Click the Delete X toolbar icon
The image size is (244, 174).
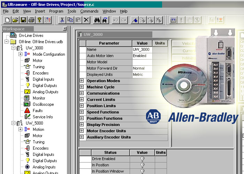(x=86, y=20)
